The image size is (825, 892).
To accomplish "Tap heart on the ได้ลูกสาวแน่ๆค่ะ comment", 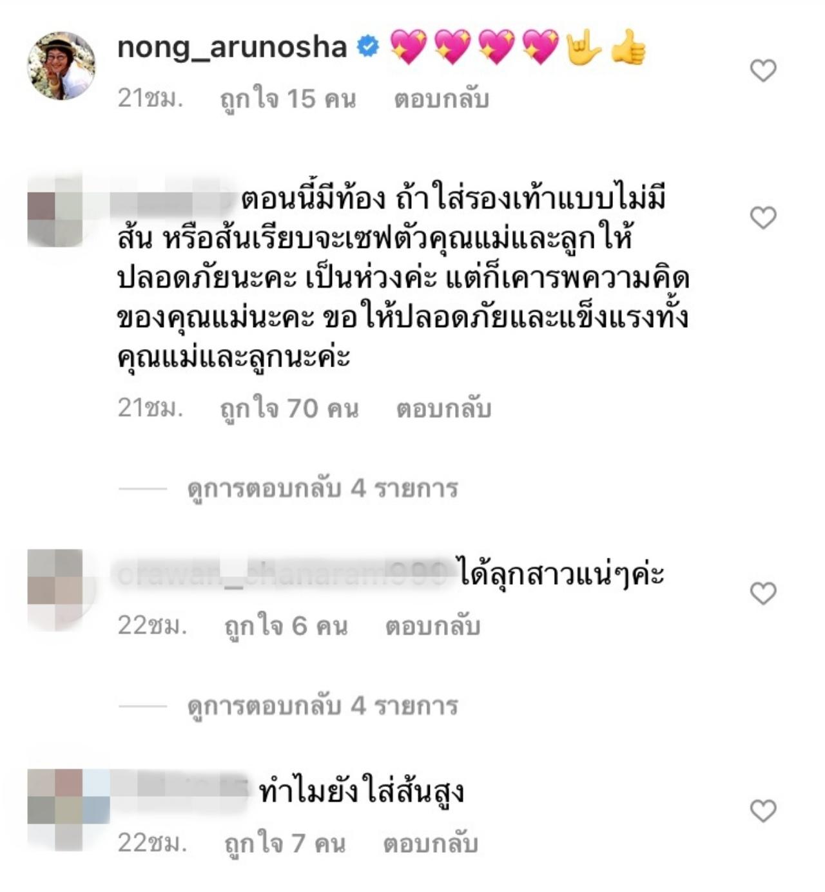I will [x=763, y=593].
